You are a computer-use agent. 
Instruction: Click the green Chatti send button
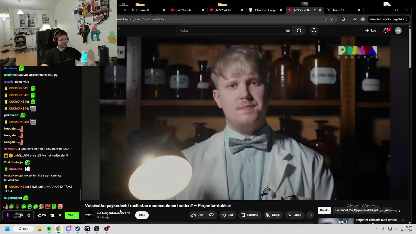click(x=72, y=215)
